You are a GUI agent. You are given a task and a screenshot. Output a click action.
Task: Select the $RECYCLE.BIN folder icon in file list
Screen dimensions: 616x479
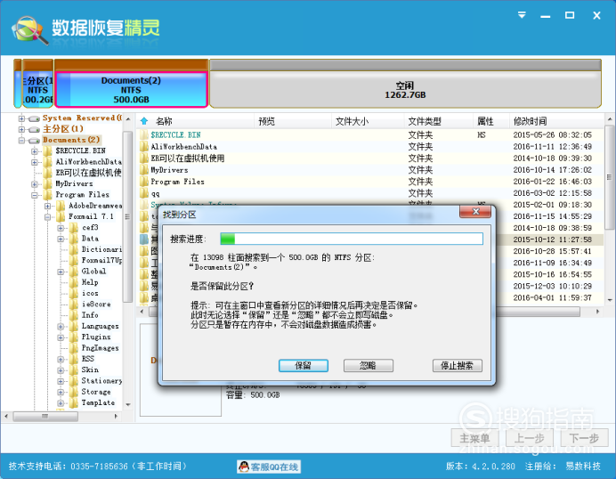[144, 134]
